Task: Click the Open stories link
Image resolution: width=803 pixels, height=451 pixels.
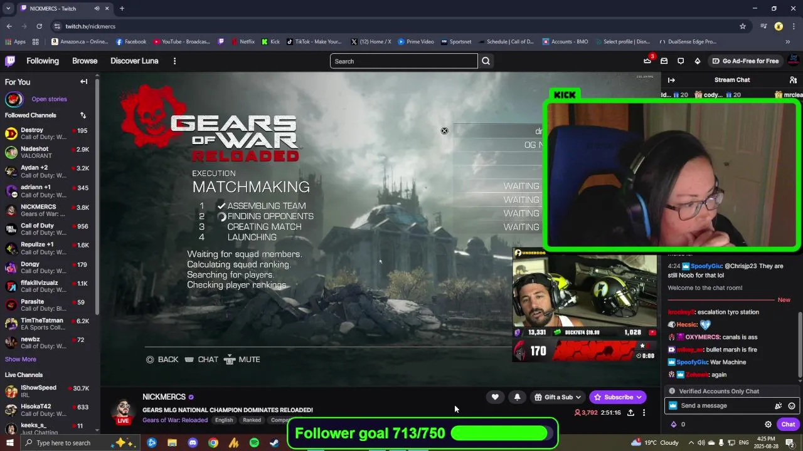Action: [x=49, y=99]
